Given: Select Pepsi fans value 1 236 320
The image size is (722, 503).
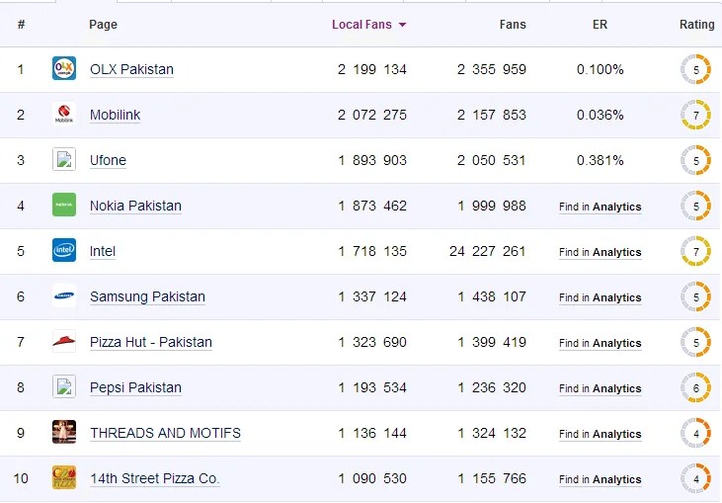Looking at the screenshot, I should point(492,387).
